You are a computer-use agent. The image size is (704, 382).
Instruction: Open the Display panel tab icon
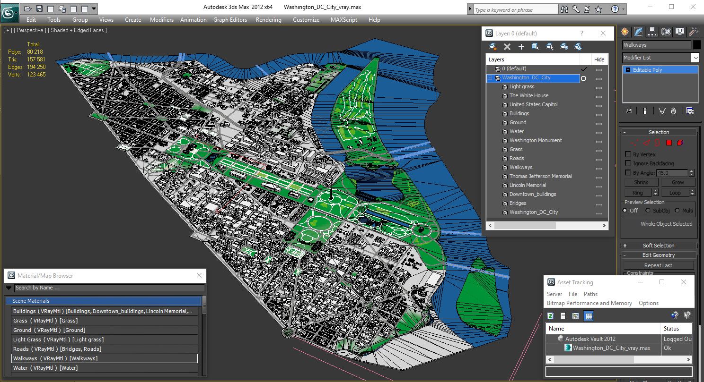pos(680,32)
